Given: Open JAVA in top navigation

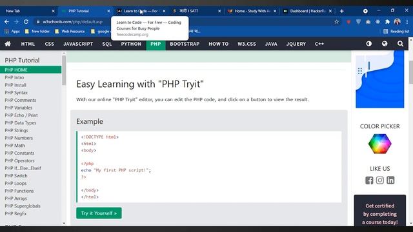Looking at the screenshot, I should point(271,44).
